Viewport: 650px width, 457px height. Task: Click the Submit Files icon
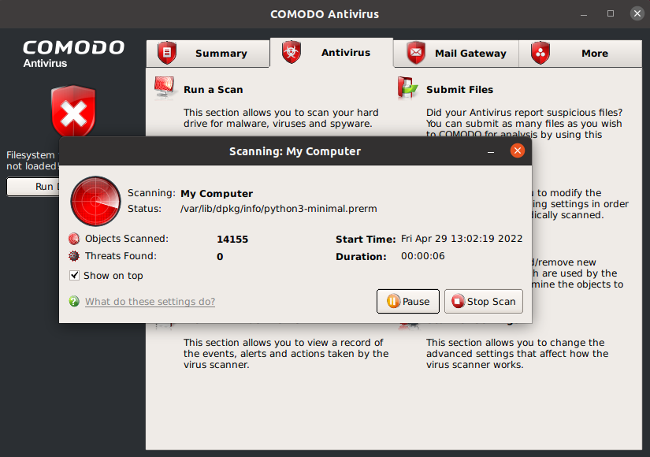click(407, 87)
